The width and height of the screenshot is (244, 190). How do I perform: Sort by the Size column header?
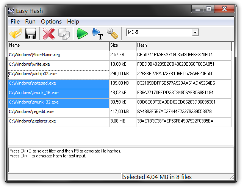tap(123, 46)
